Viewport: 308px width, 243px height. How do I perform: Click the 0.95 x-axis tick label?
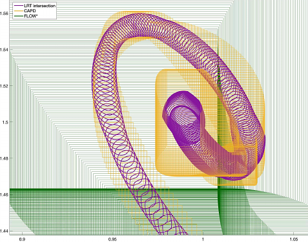[x=112, y=239]
